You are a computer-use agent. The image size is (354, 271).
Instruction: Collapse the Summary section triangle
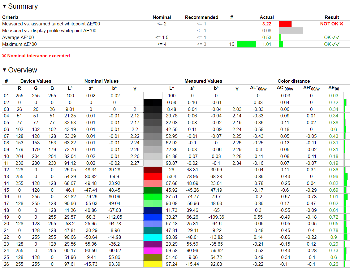point(4,6)
